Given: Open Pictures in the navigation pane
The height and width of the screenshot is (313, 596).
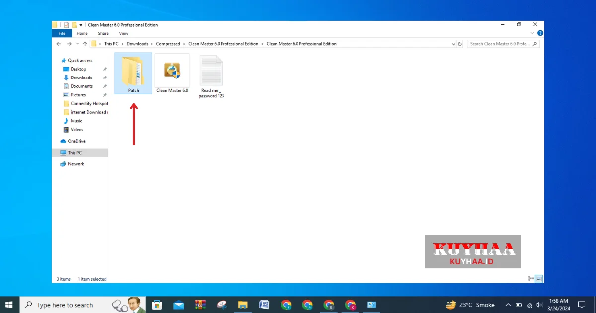Looking at the screenshot, I should click(x=78, y=95).
